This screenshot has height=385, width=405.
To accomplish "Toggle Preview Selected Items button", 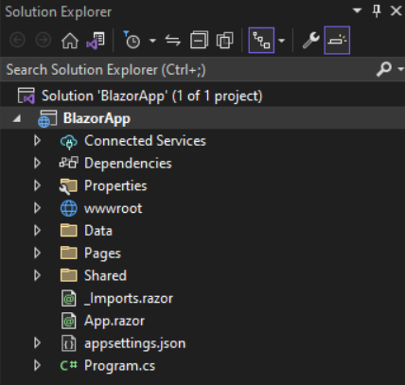I will (x=337, y=41).
